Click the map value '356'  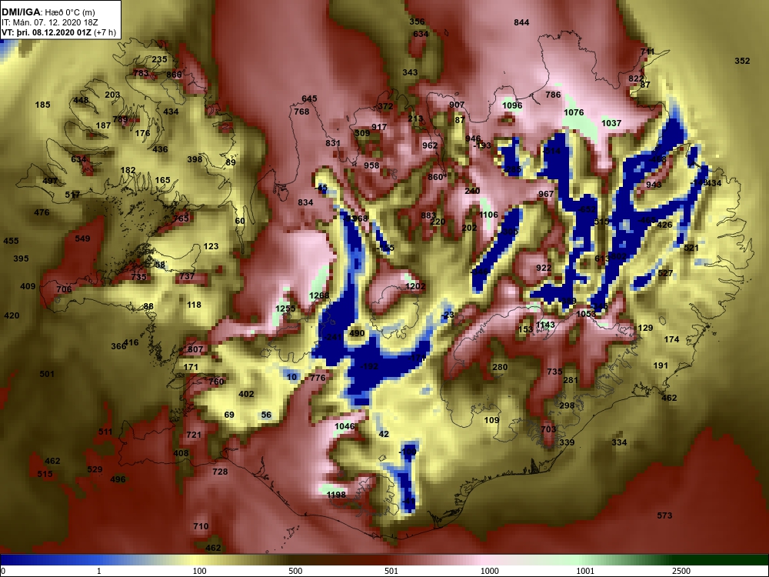[x=417, y=22]
